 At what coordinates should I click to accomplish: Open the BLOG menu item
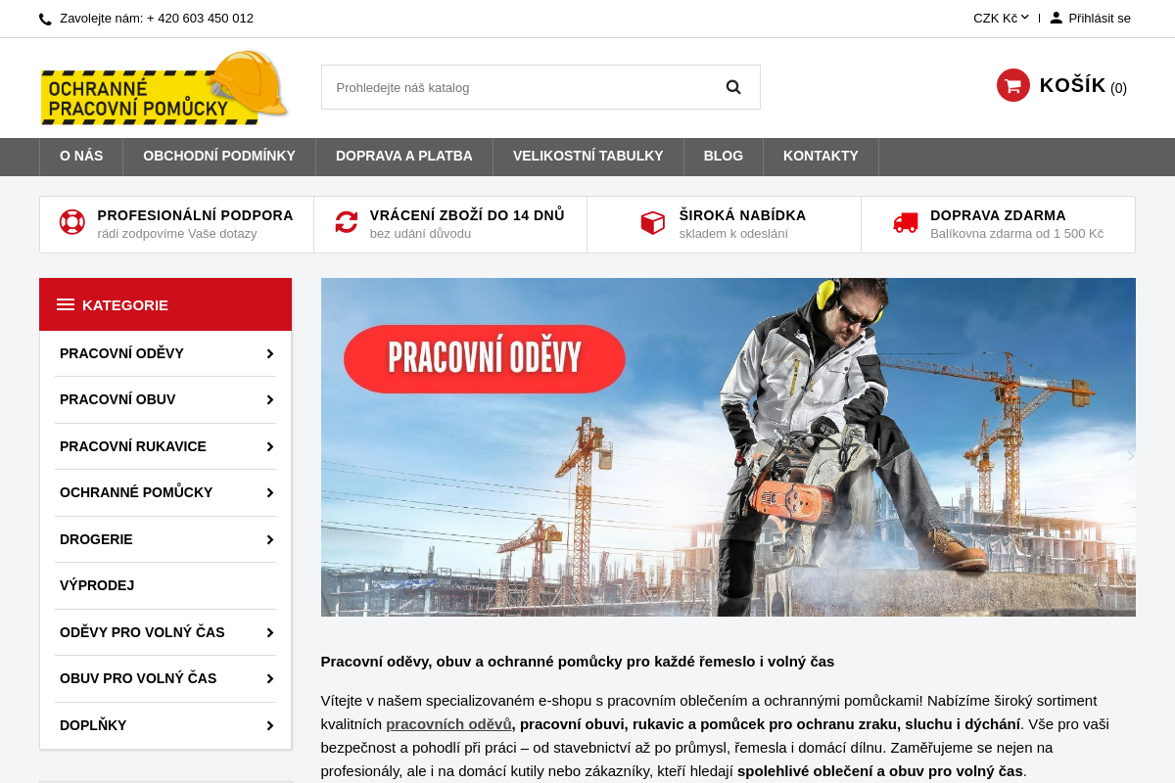click(x=723, y=156)
